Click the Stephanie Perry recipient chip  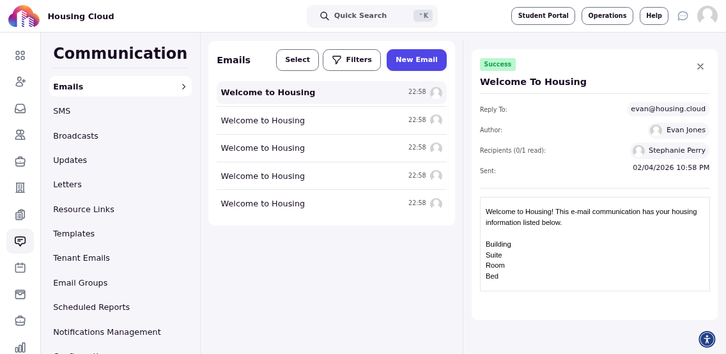(670, 151)
